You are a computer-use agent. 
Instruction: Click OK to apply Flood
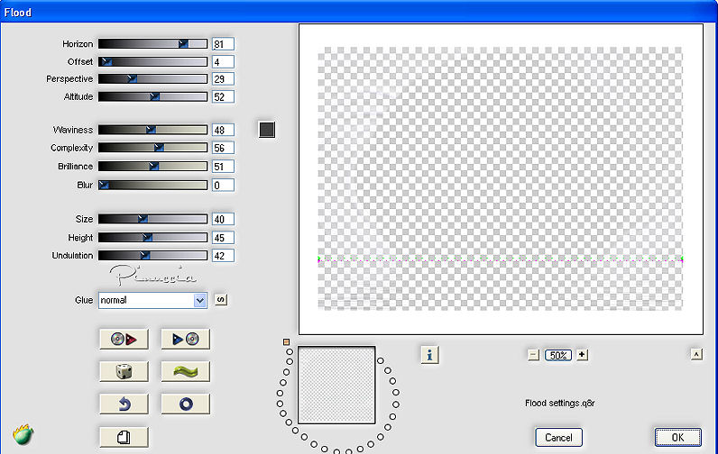point(677,437)
